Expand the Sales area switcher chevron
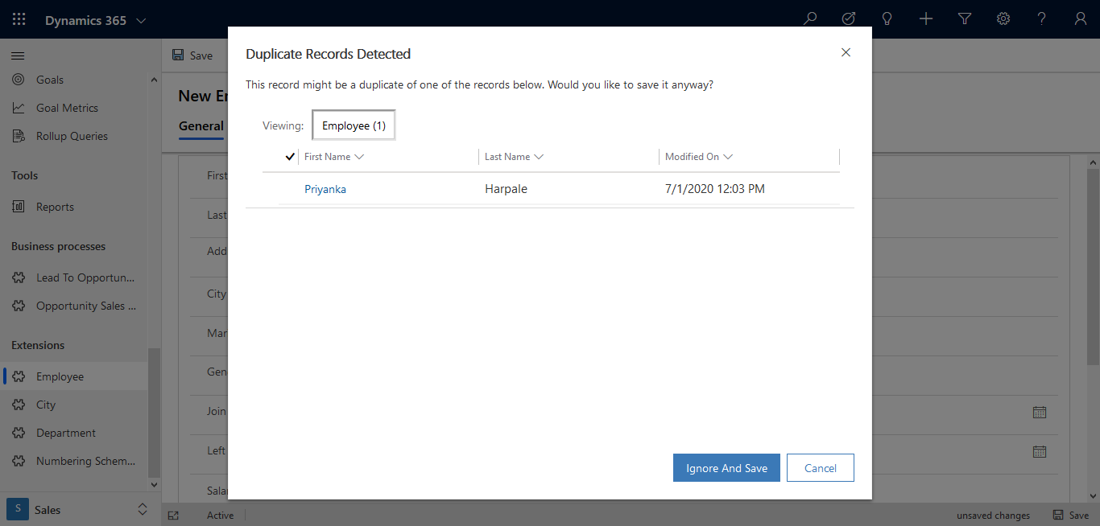The height and width of the screenshot is (526, 1100). point(143,509)
